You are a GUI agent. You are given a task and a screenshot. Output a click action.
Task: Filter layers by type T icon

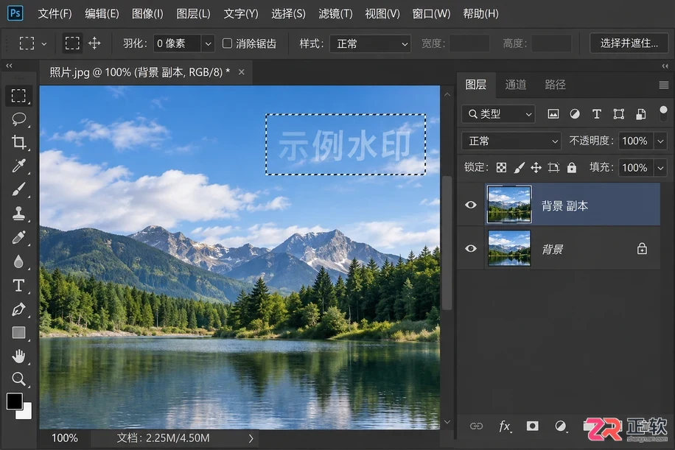coord(596,114)
